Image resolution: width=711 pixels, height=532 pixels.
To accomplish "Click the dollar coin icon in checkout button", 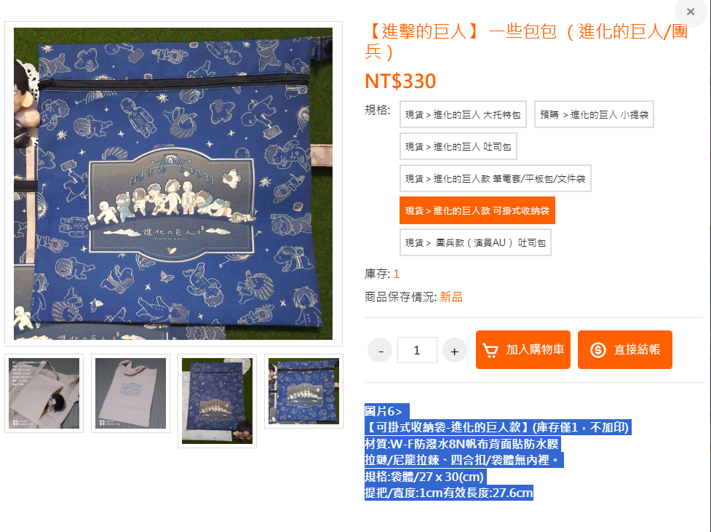I will click(x=597, y=350).
